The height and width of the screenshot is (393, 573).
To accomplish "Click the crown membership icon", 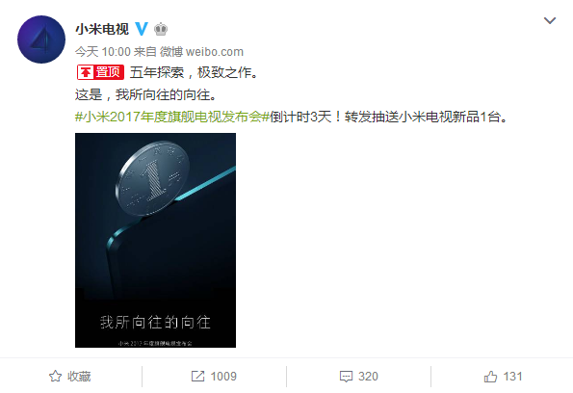I will tap(161, 29).
